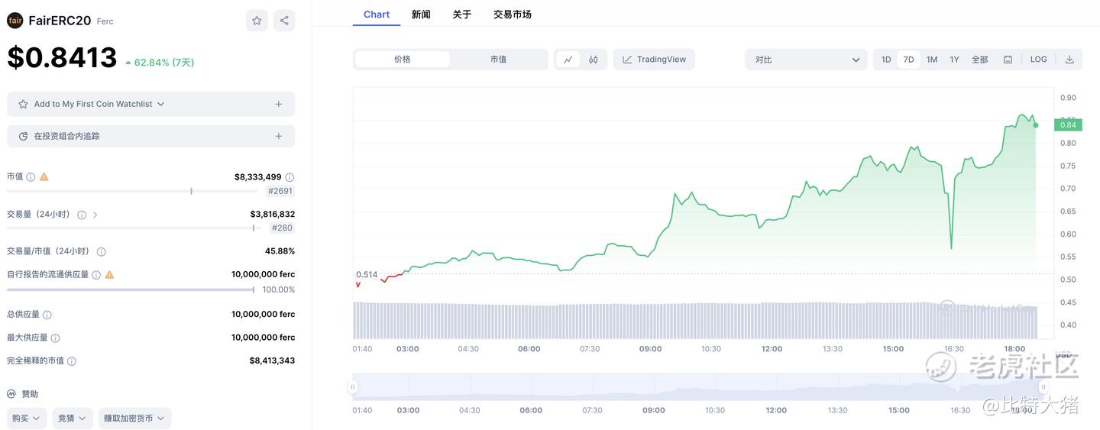Expand the 购买 buy dropdown
The height and width of the screenshot is (430, 1100).
26,419
